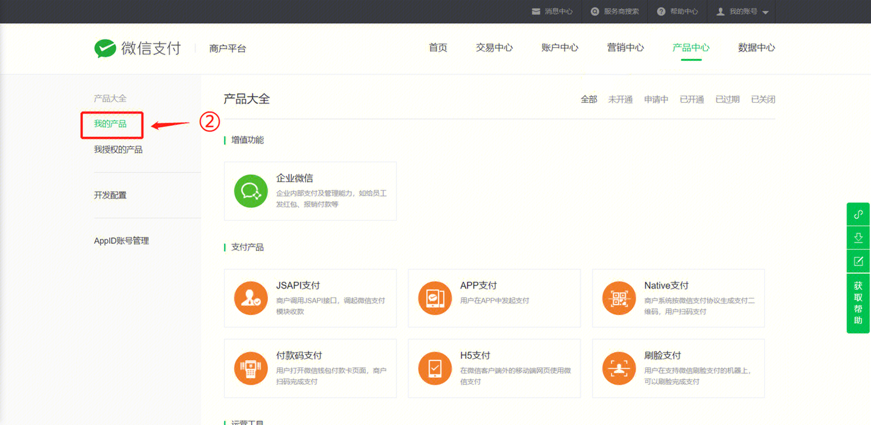Click 商户平台 label beside logo
Image resolution: width=871 pixels, height=425 pixels.
[228, 48]
